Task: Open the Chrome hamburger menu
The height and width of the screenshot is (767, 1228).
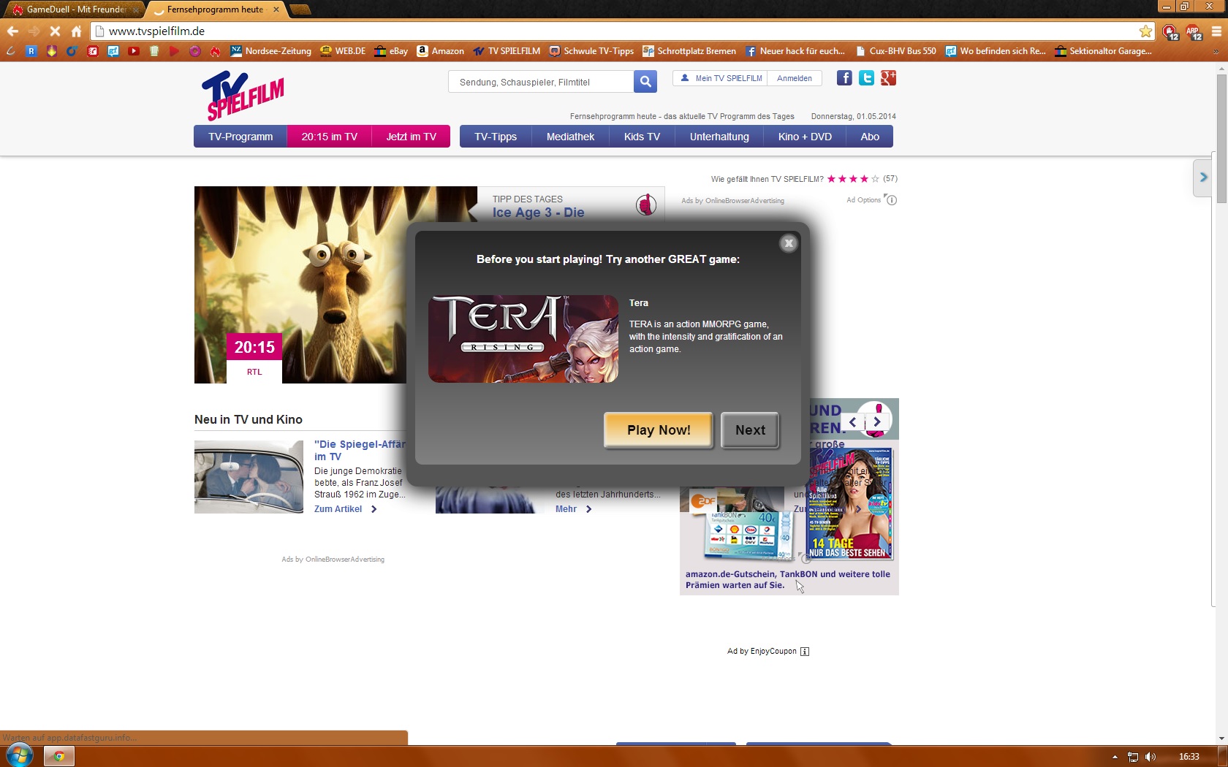Action: (x=1216, y=31)
